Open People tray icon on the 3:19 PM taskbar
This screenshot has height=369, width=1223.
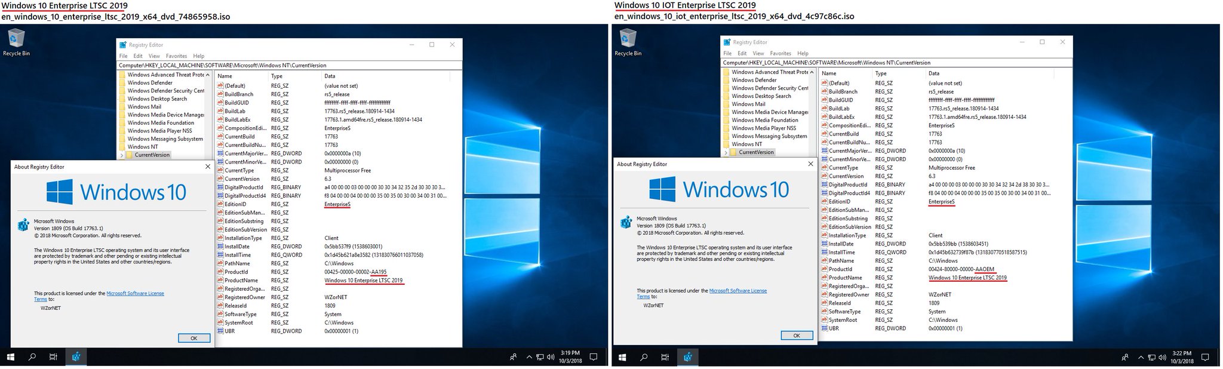(513, 358)
